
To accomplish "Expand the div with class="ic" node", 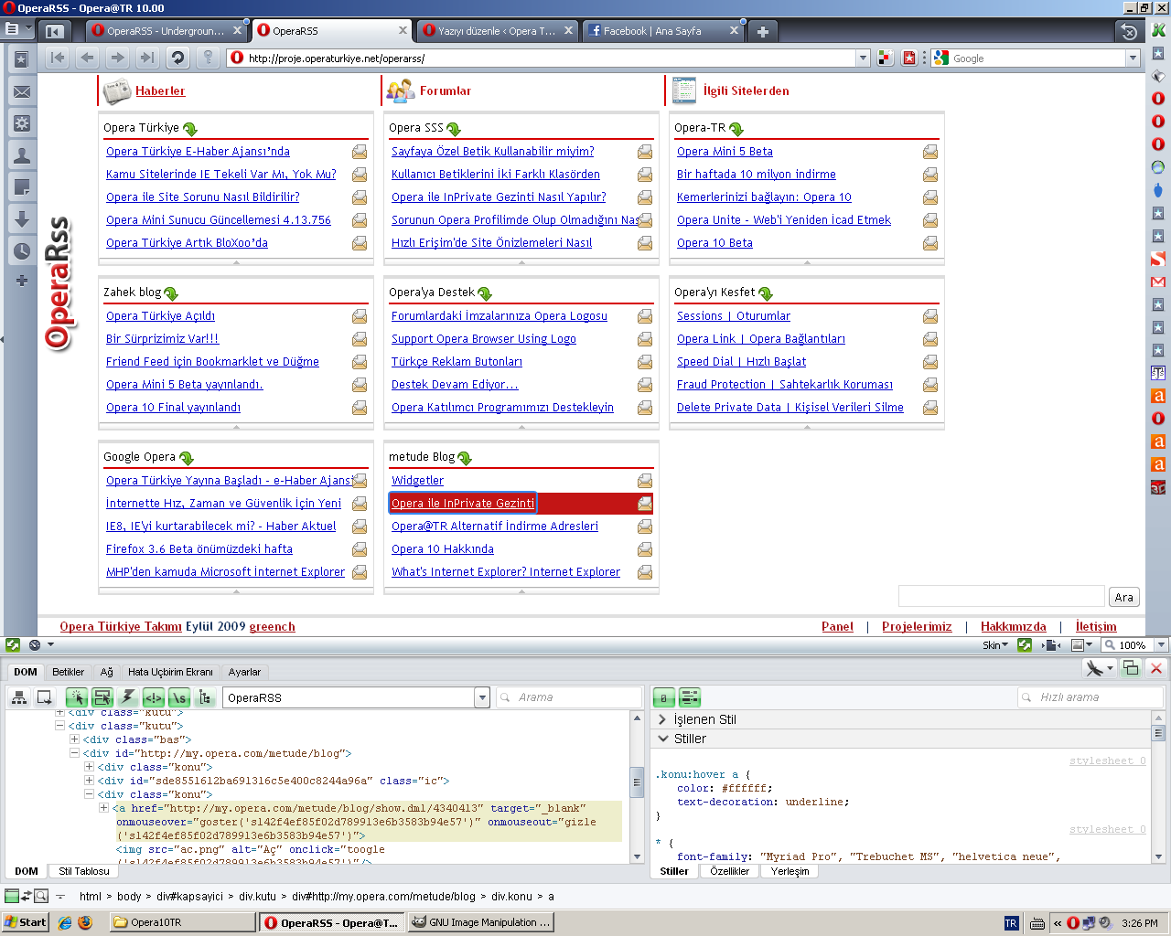I will point(89,781).
